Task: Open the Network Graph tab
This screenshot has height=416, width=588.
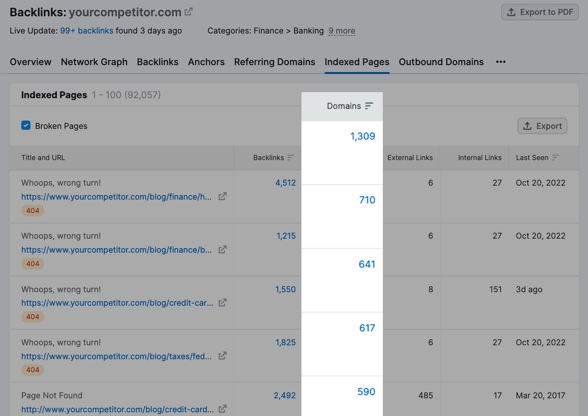Action: point(94,61)
